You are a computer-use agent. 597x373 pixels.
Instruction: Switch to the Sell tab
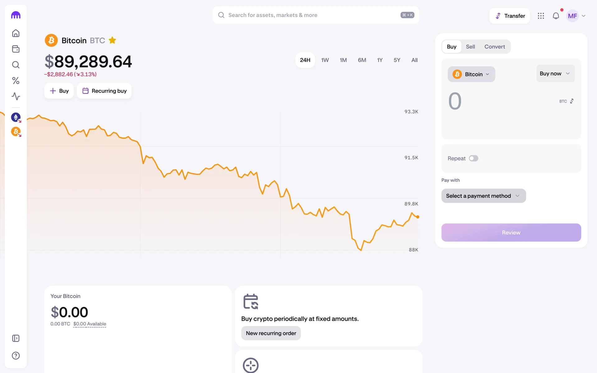tap(470, 47)
